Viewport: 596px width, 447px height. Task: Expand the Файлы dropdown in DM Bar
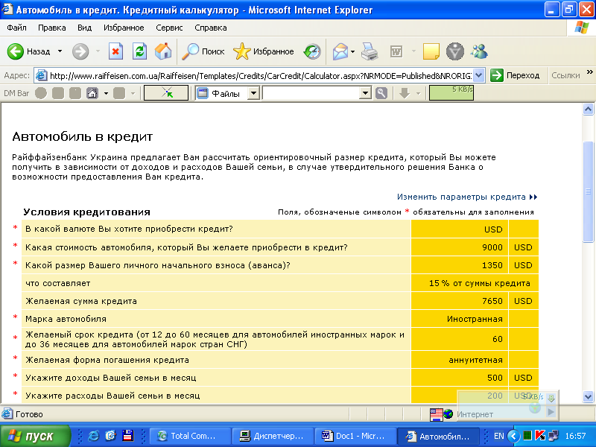coord(253,93)
